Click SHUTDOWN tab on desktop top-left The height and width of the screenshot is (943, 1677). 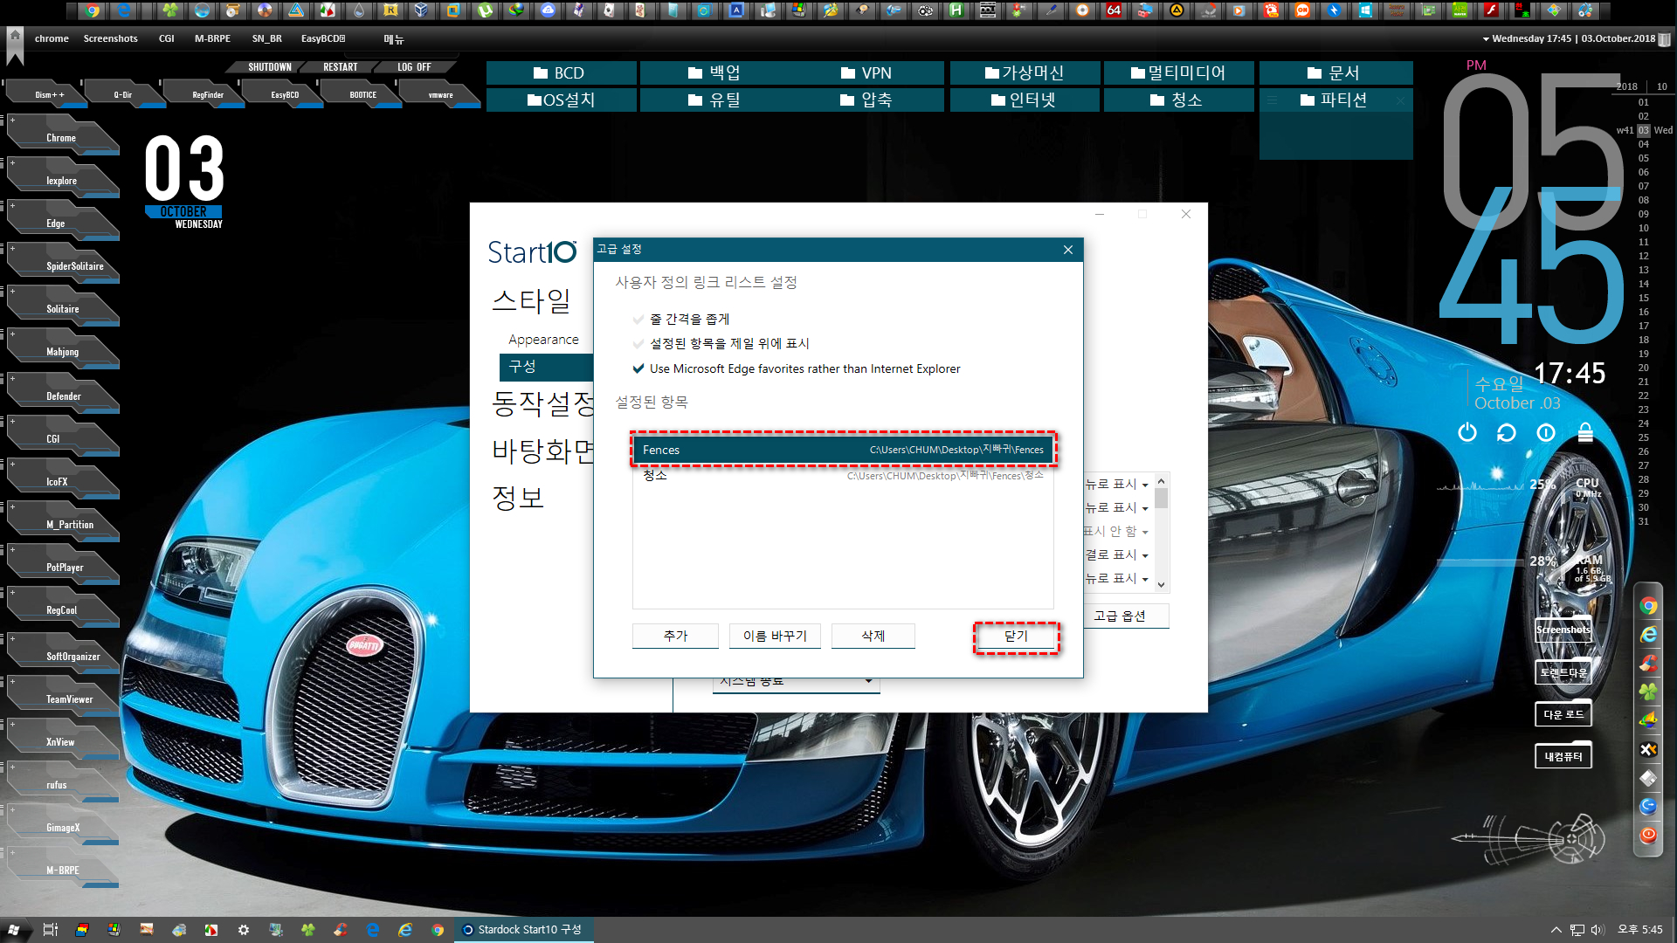click(270, 67)
